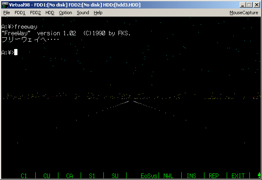
Task: Close the Virtual98 window
Action: (x=256, y=5)
